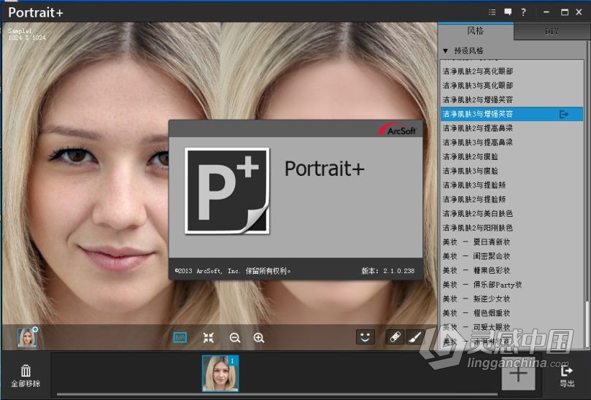Select preset 洁净肌肤3与增强笑容
The width and height of the screenshot is (591, 400).
point(511,114)
